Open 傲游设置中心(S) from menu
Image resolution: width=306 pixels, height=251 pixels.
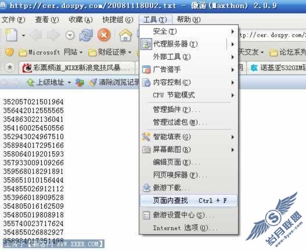coord(189,215)
